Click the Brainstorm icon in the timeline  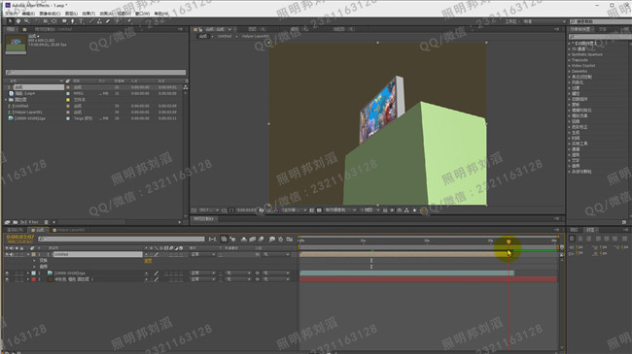click(272, 239)
